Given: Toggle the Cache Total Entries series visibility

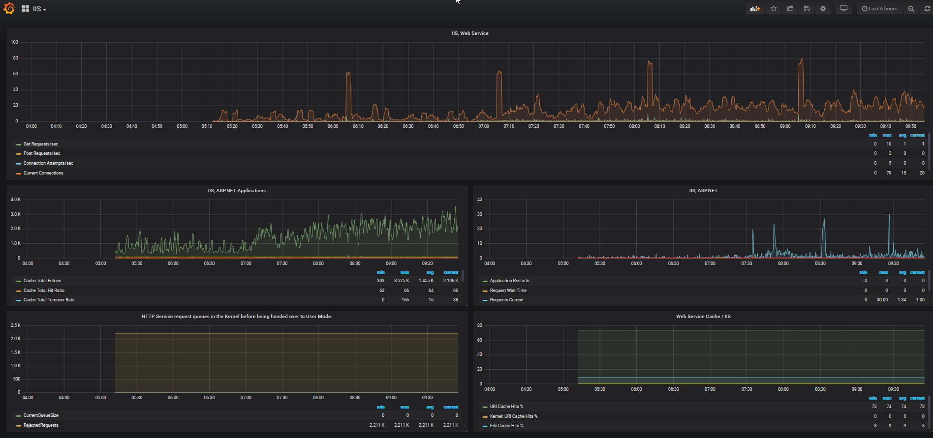Looking at the screenshot, I should (x=42, y=281).
